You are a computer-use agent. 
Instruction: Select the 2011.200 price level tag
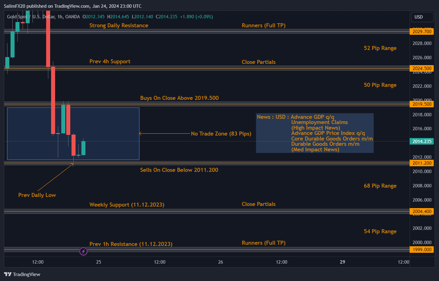click(422, 163)
